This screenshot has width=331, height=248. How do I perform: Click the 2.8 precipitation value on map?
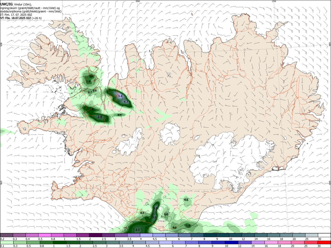coord(100,117)
